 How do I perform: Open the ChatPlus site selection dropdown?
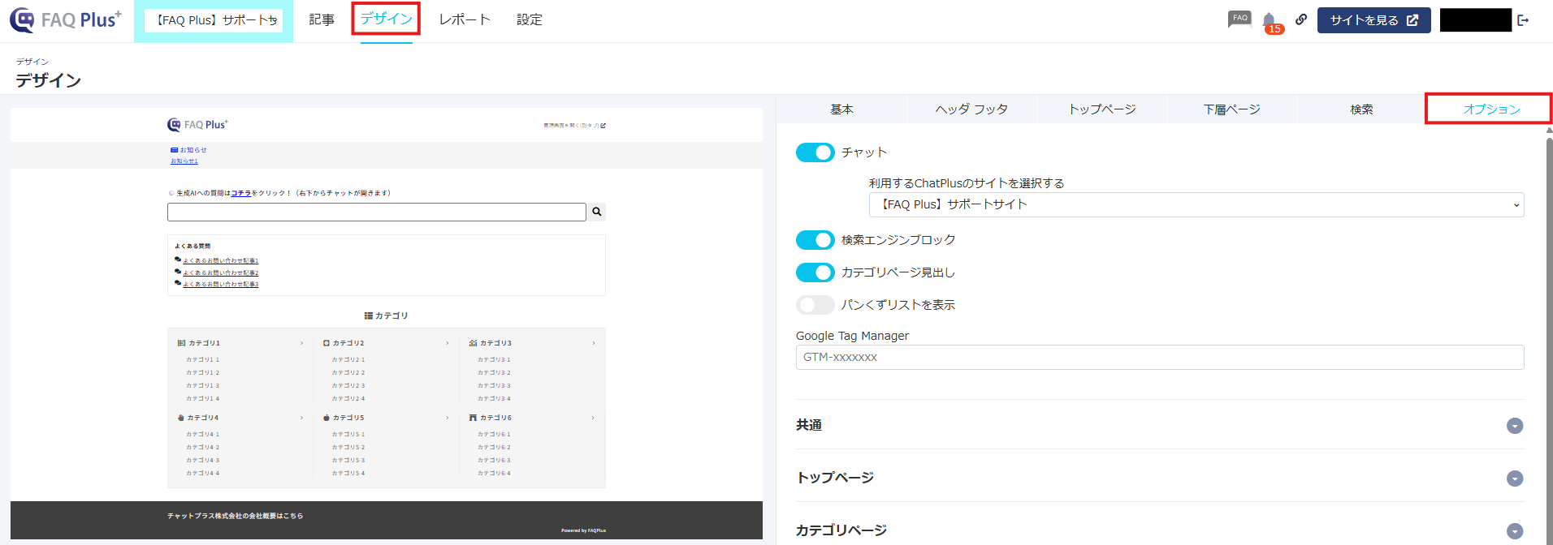pyautogui.click(x=1196, y=204)
